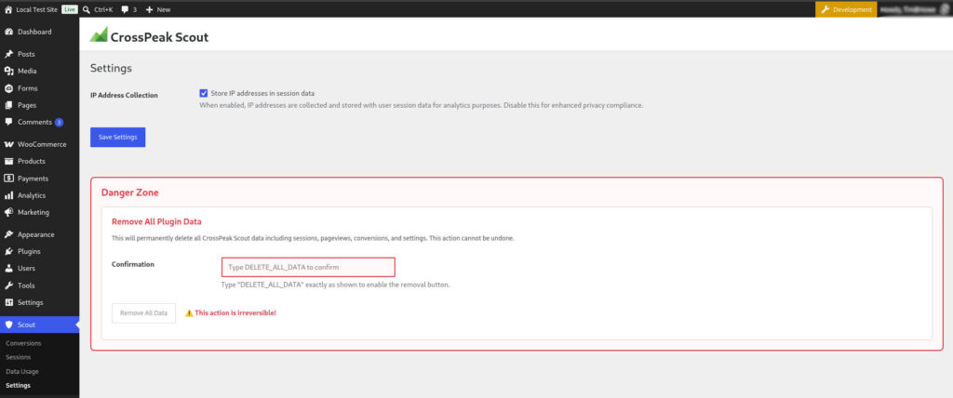Screen dimensions: 953x398
Task: Uncheck Store IP addresses in session data
Action: coord(204,94)
